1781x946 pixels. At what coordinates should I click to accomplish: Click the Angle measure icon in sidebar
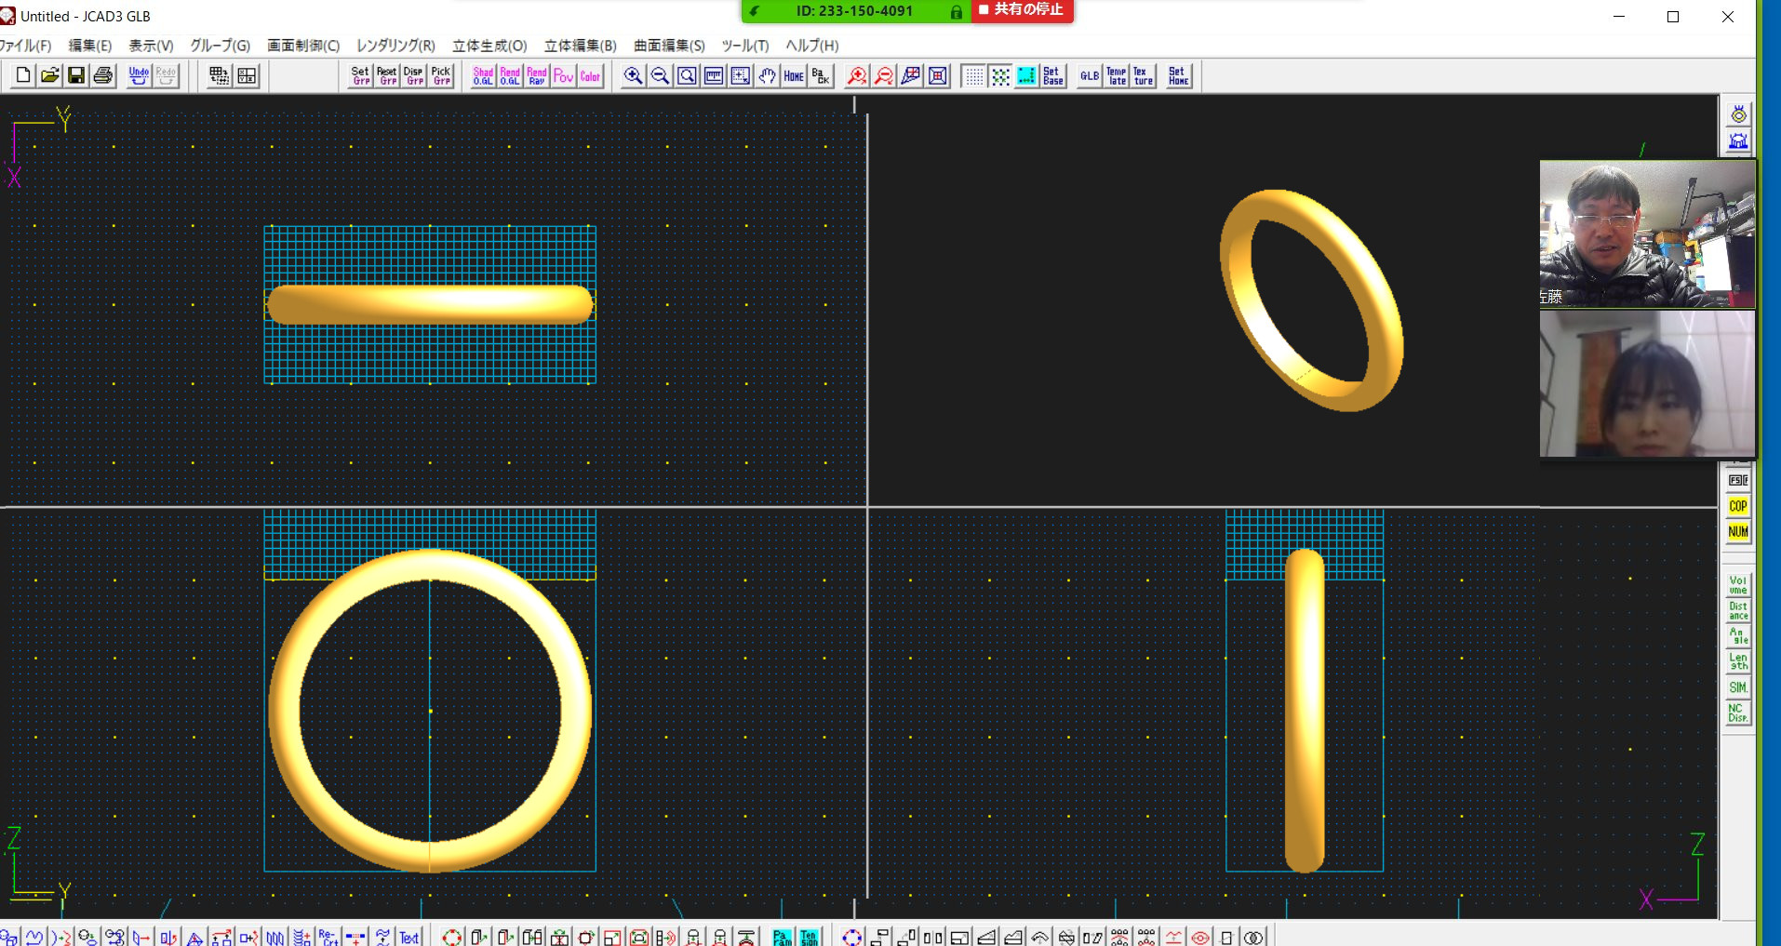tap(1738, 636)
